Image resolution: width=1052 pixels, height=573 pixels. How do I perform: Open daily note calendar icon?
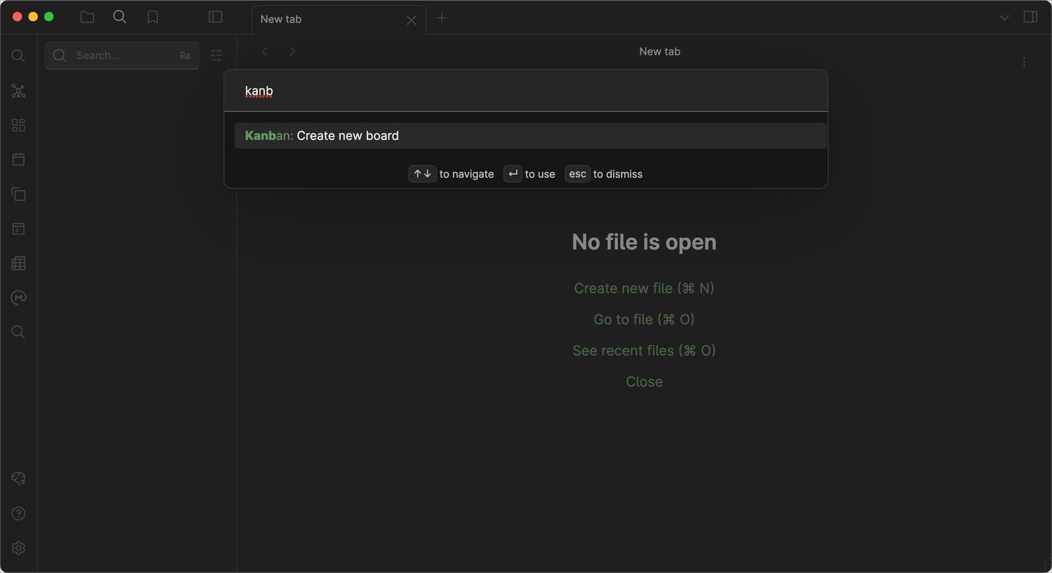click(18, 160)
